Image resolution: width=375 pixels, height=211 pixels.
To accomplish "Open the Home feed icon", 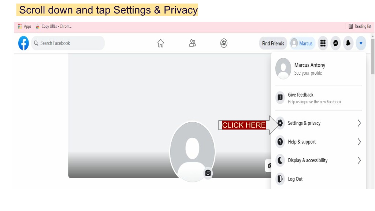I will (160, 43).
